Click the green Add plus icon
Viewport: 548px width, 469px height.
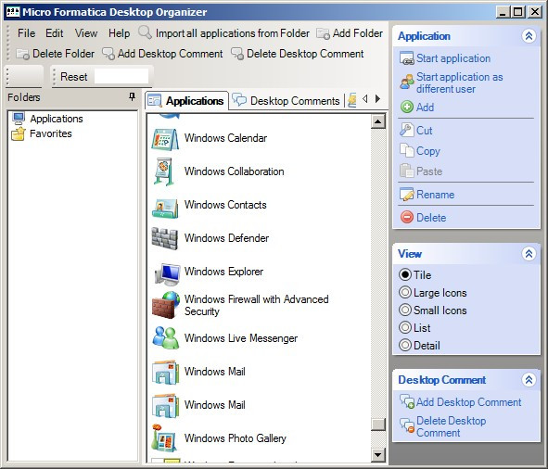click(x=406, y=107)
